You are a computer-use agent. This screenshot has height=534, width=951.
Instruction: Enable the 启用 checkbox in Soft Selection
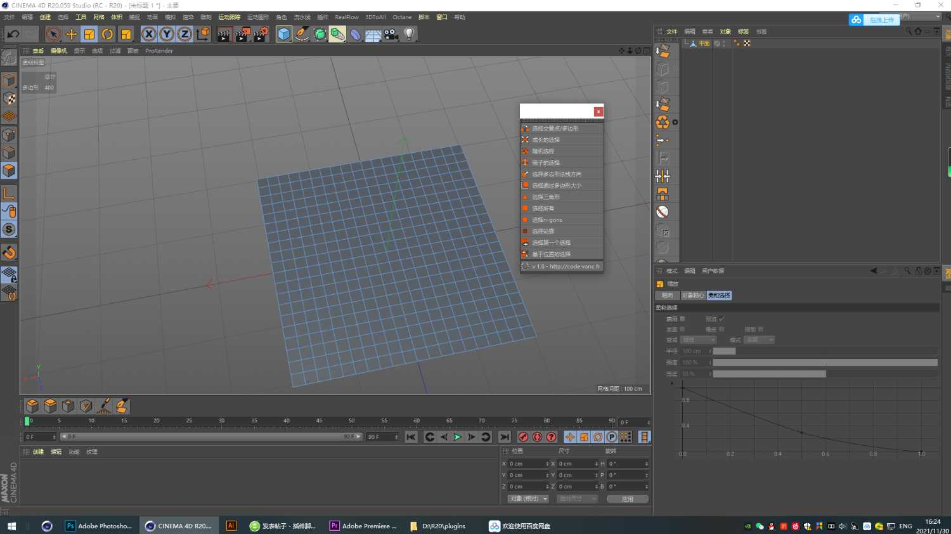point(683,319)
